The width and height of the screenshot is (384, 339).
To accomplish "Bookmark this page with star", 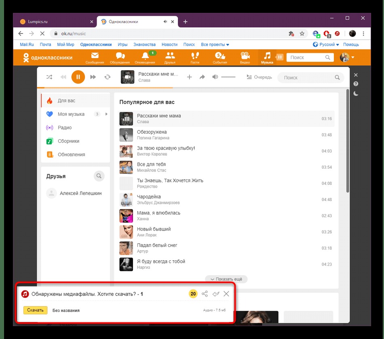I will (302, 33).
